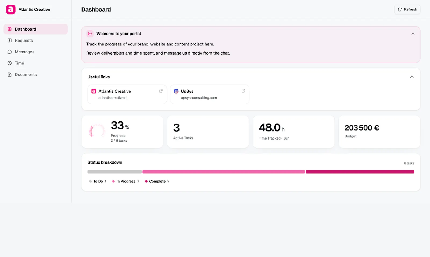This screenshot has width=430, height=257.
Task: Click the '2 / 6 tasks' text
Action: tap(119, 140)
